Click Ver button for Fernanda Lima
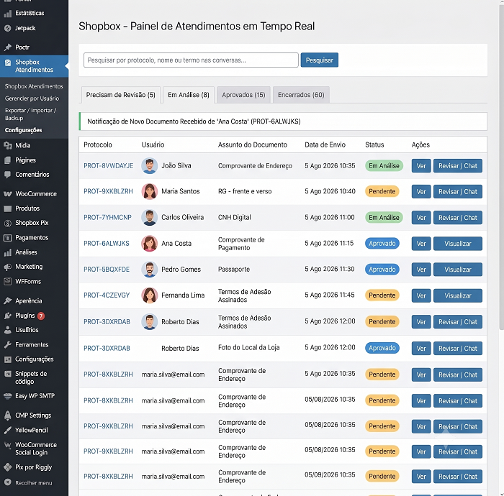 coord(421,295)
